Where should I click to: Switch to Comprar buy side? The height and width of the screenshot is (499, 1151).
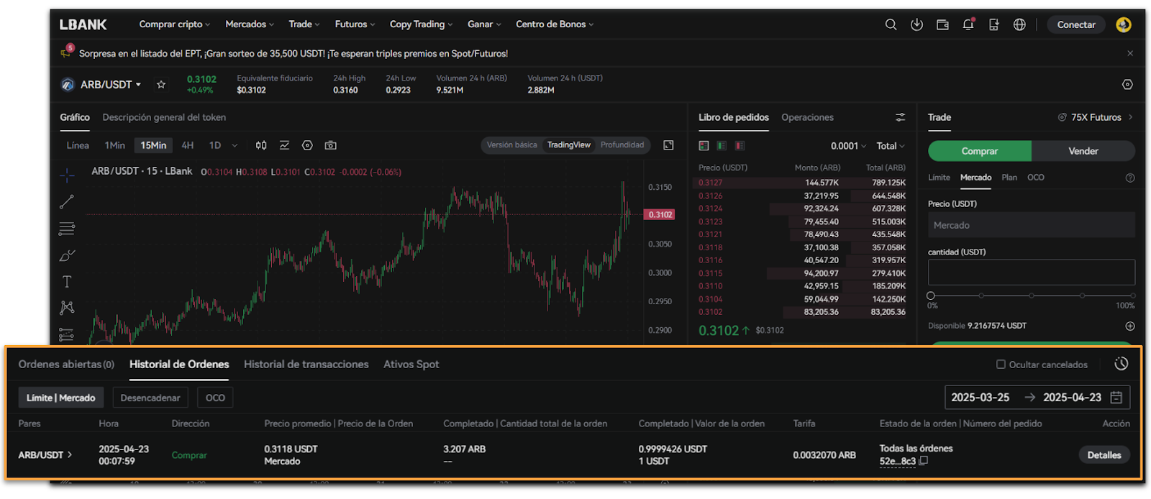click(x=980, y=151)
